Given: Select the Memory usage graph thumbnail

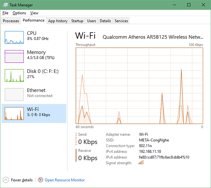Looking at the screenshot, I should [14, 56].
